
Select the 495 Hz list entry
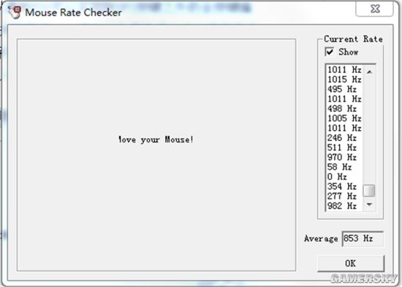(344, 89)
